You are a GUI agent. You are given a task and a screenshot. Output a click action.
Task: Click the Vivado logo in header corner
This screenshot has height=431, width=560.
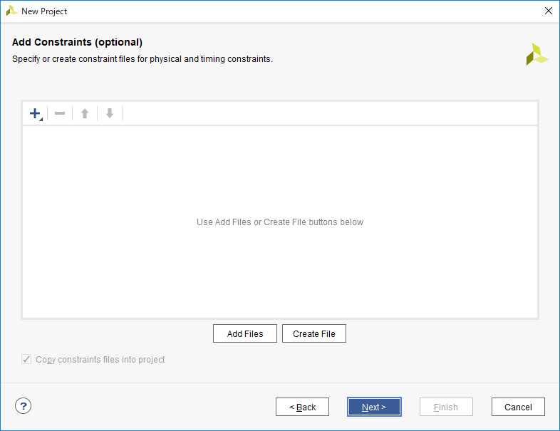click(537, 54)
